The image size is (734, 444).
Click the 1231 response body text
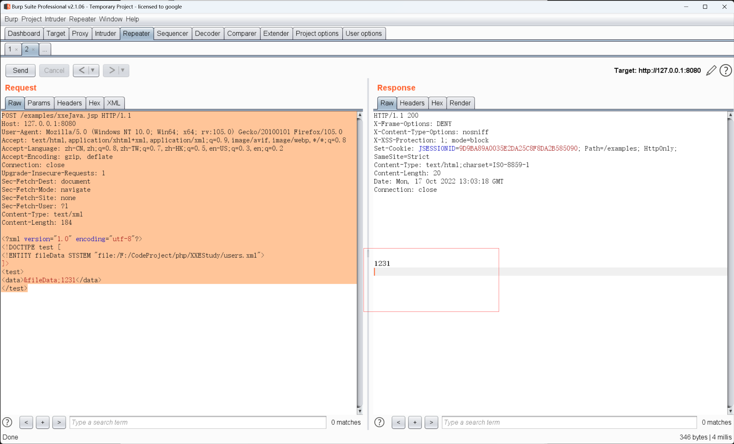coord(382,264)
